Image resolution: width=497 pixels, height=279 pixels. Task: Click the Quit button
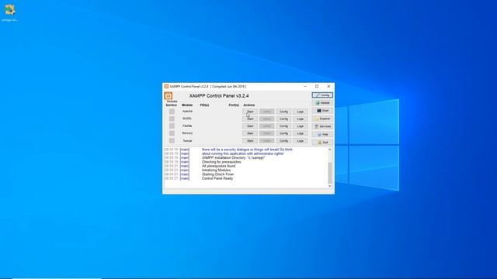coord(322,143)
